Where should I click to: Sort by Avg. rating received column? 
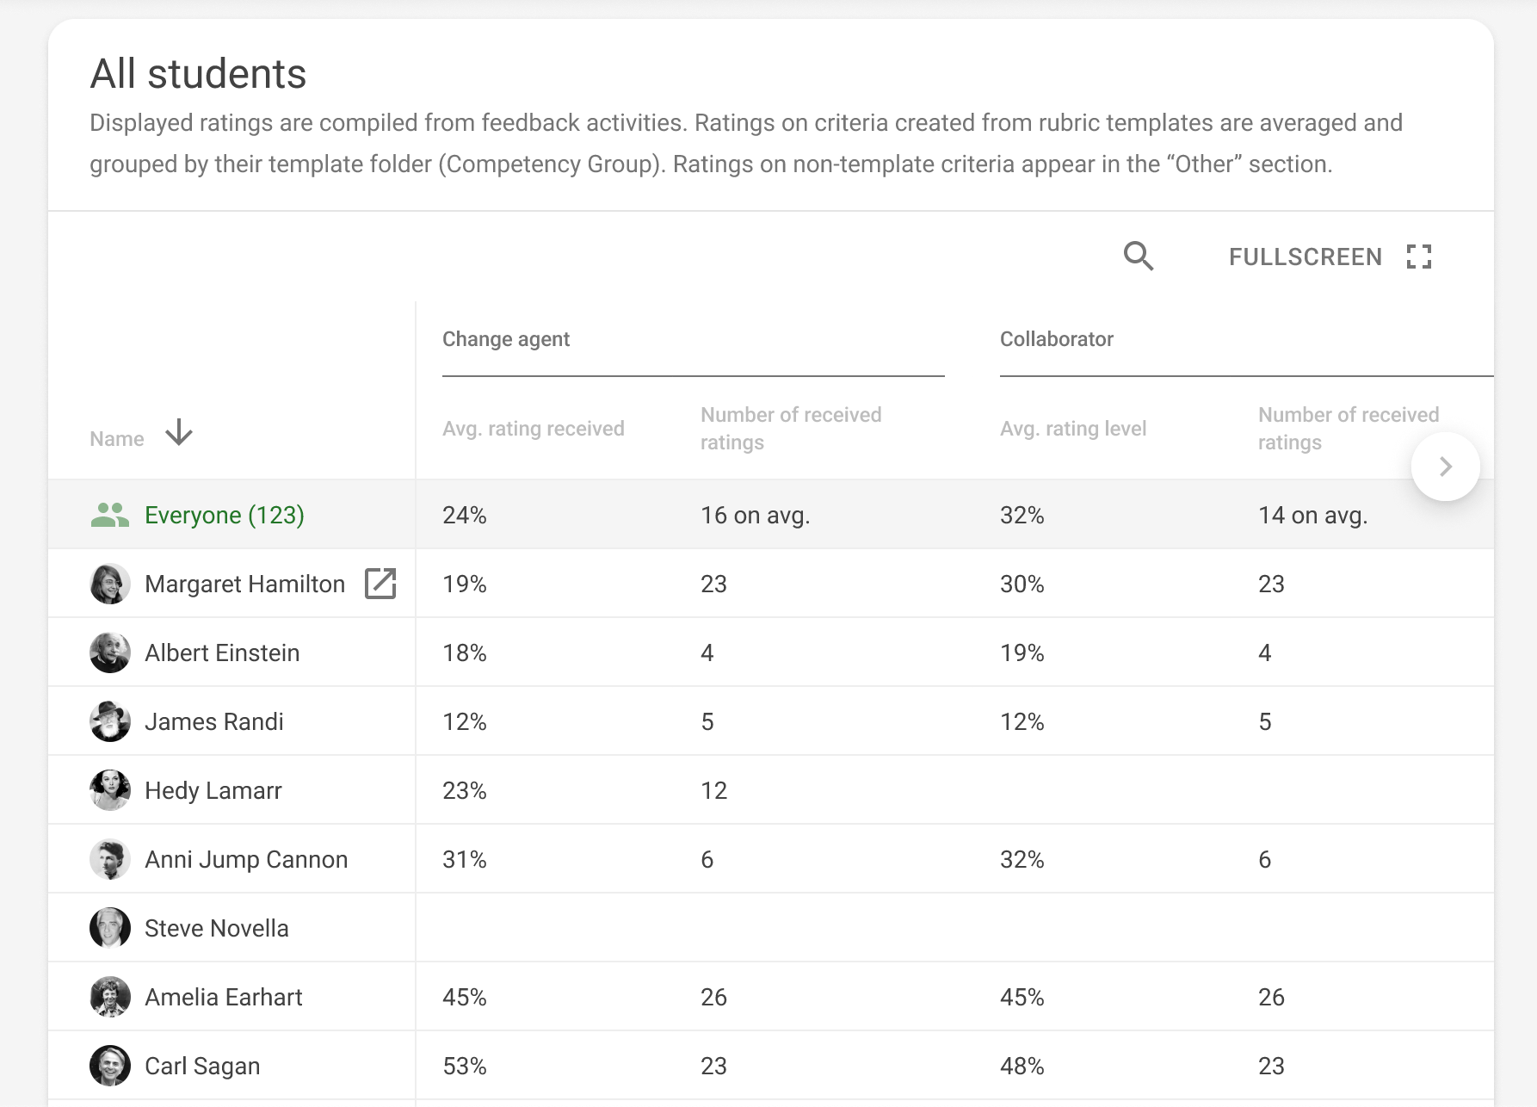pos(534,429)
